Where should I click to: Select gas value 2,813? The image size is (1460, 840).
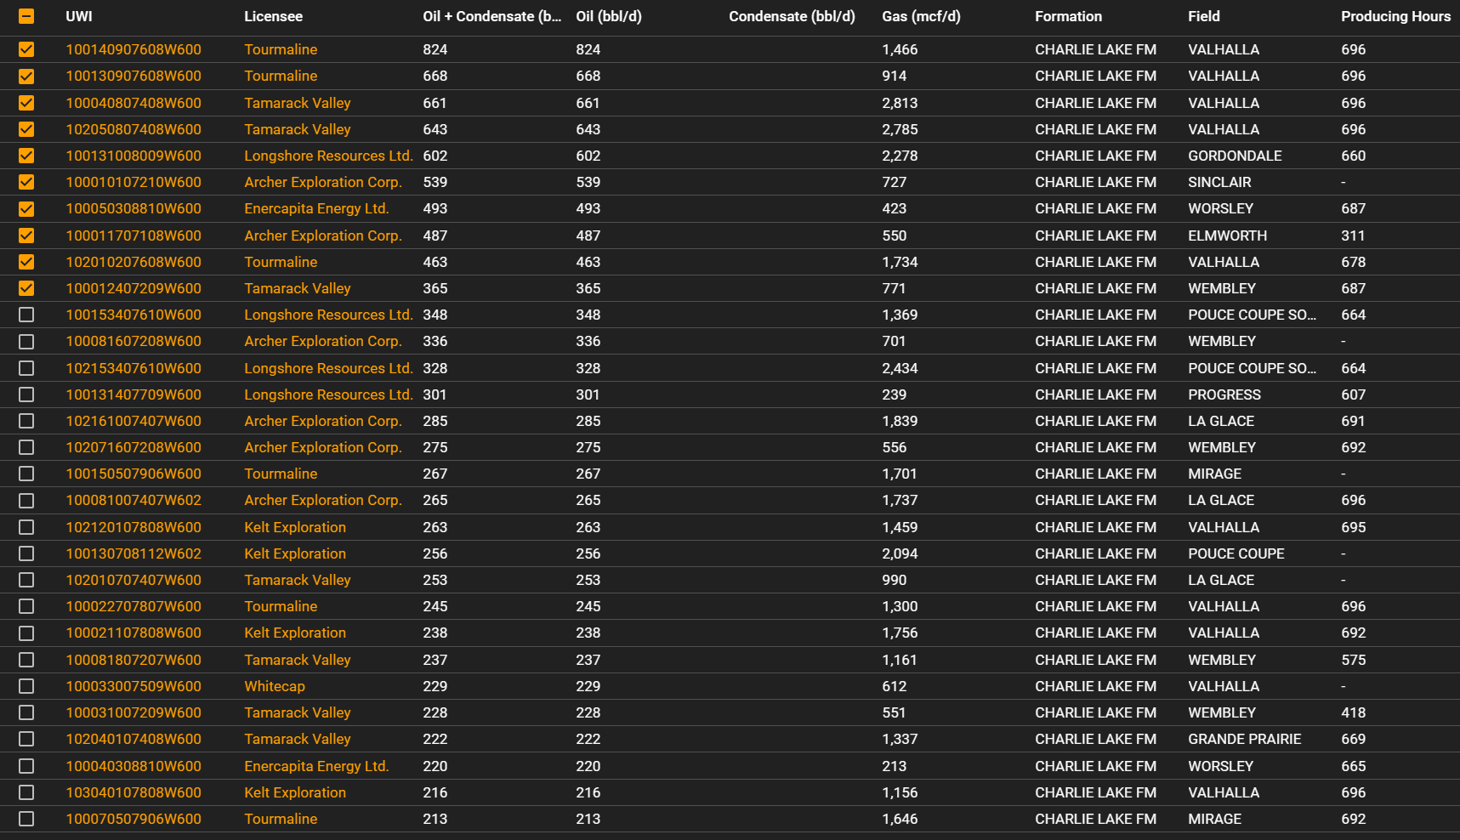pos(900,103)
